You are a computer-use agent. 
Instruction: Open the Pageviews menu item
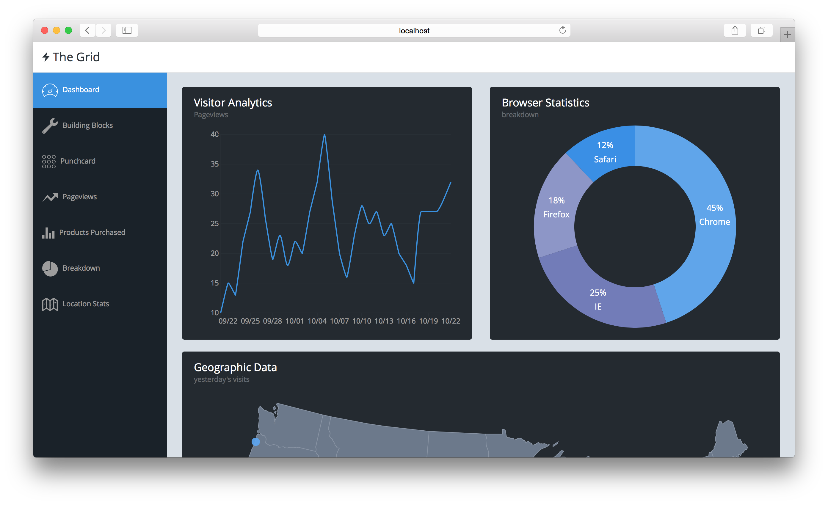coord(79,196)
